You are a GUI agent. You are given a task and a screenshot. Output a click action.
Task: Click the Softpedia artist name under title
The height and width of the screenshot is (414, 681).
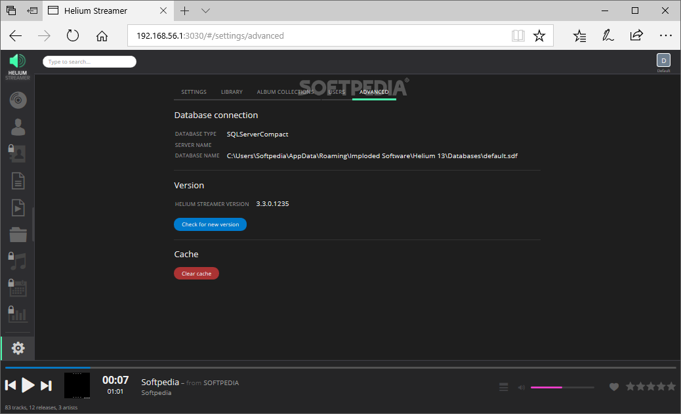pyautogui.click(x=156, y=393)
